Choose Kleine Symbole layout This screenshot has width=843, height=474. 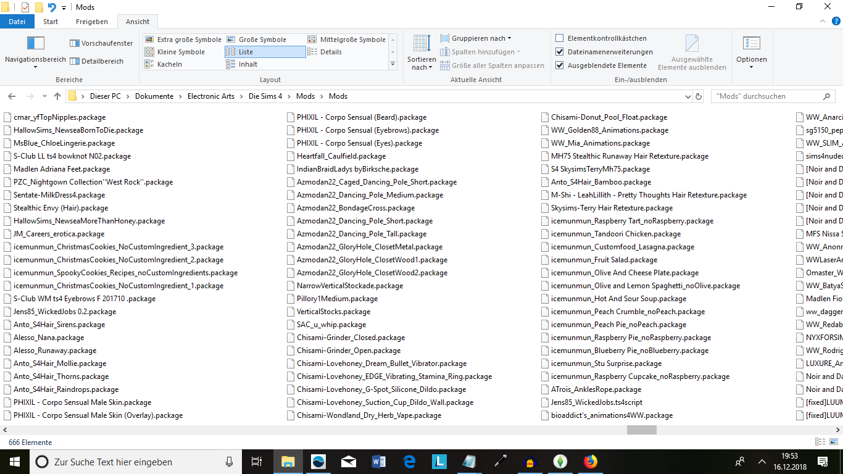point(175,52)
